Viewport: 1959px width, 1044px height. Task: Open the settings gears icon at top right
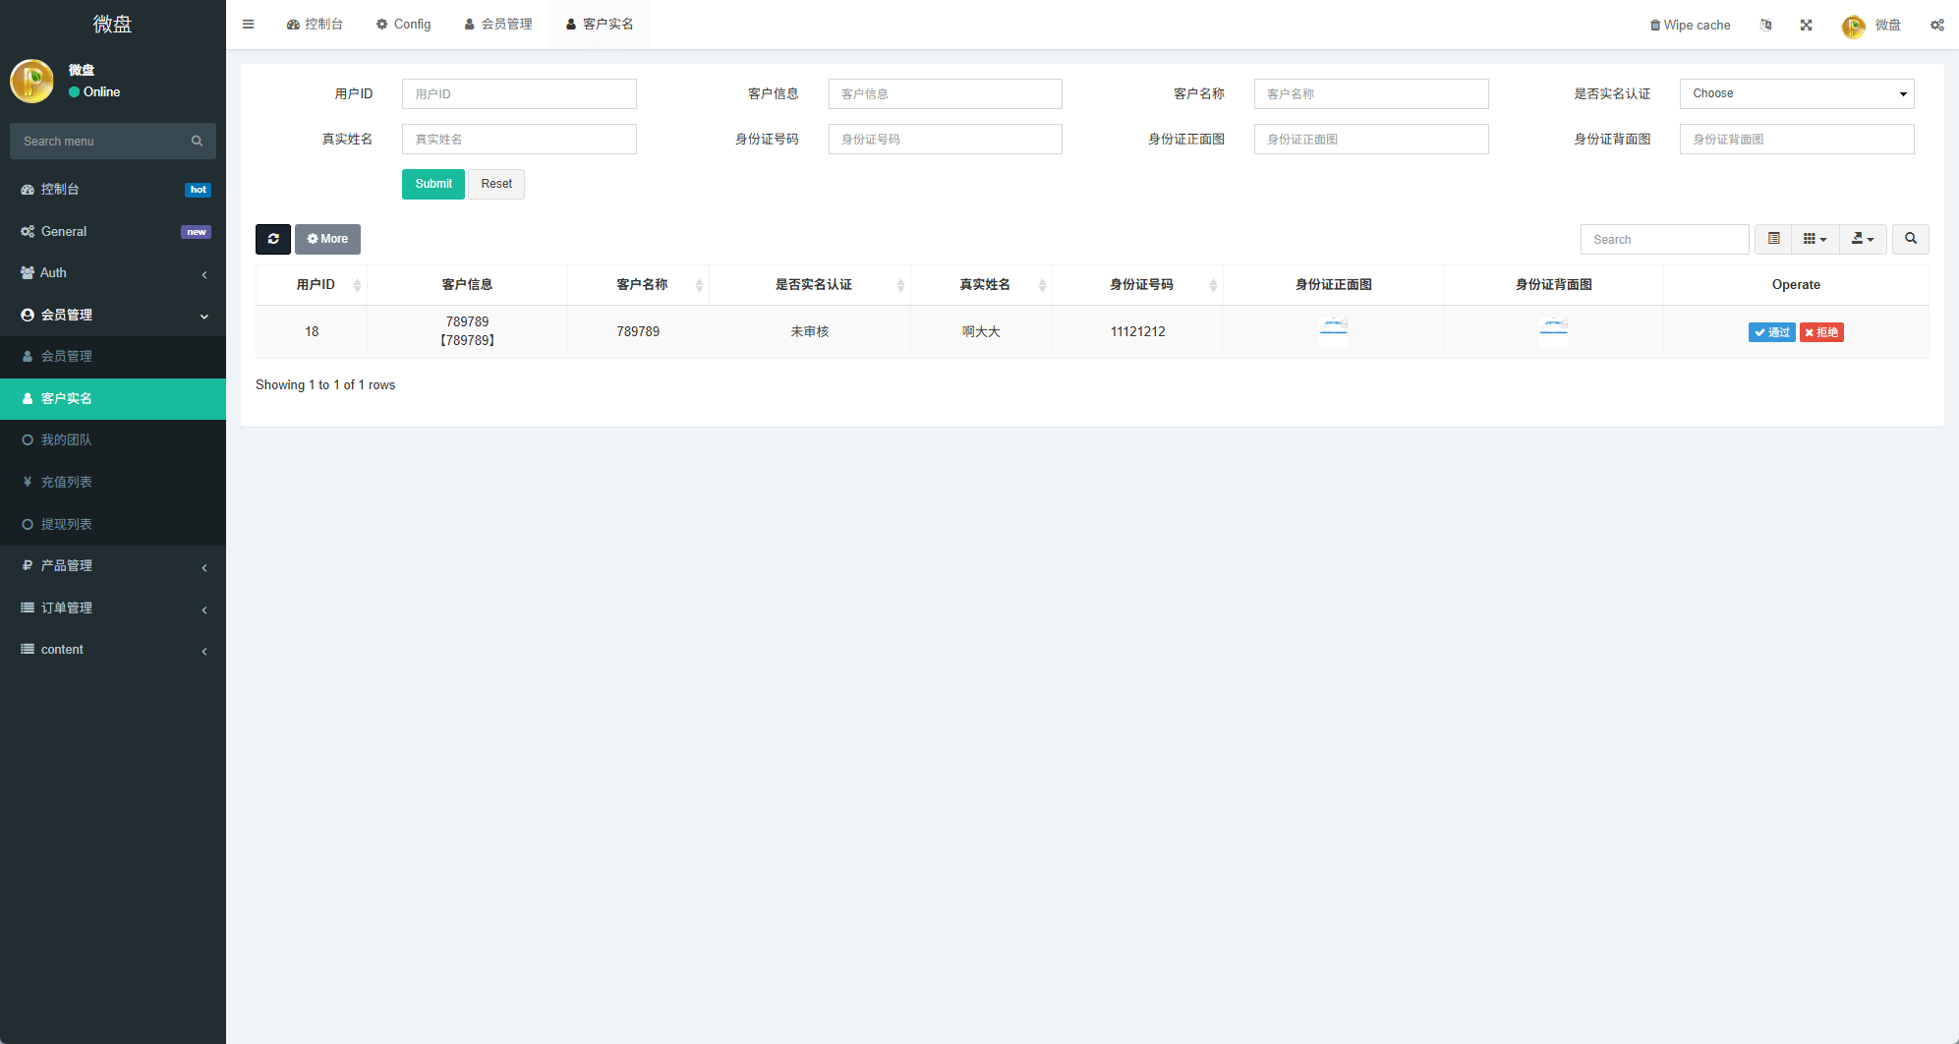click(x=1936, y=25)
